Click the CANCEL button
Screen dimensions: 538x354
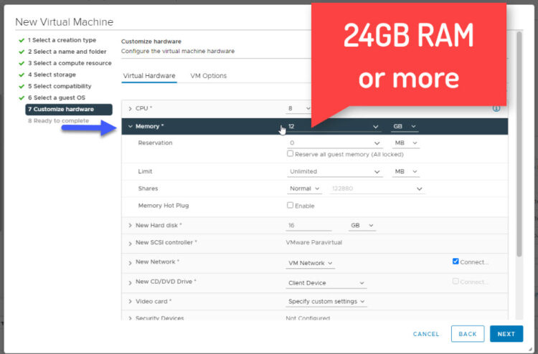pyautogui.click(x=426, y=334)
